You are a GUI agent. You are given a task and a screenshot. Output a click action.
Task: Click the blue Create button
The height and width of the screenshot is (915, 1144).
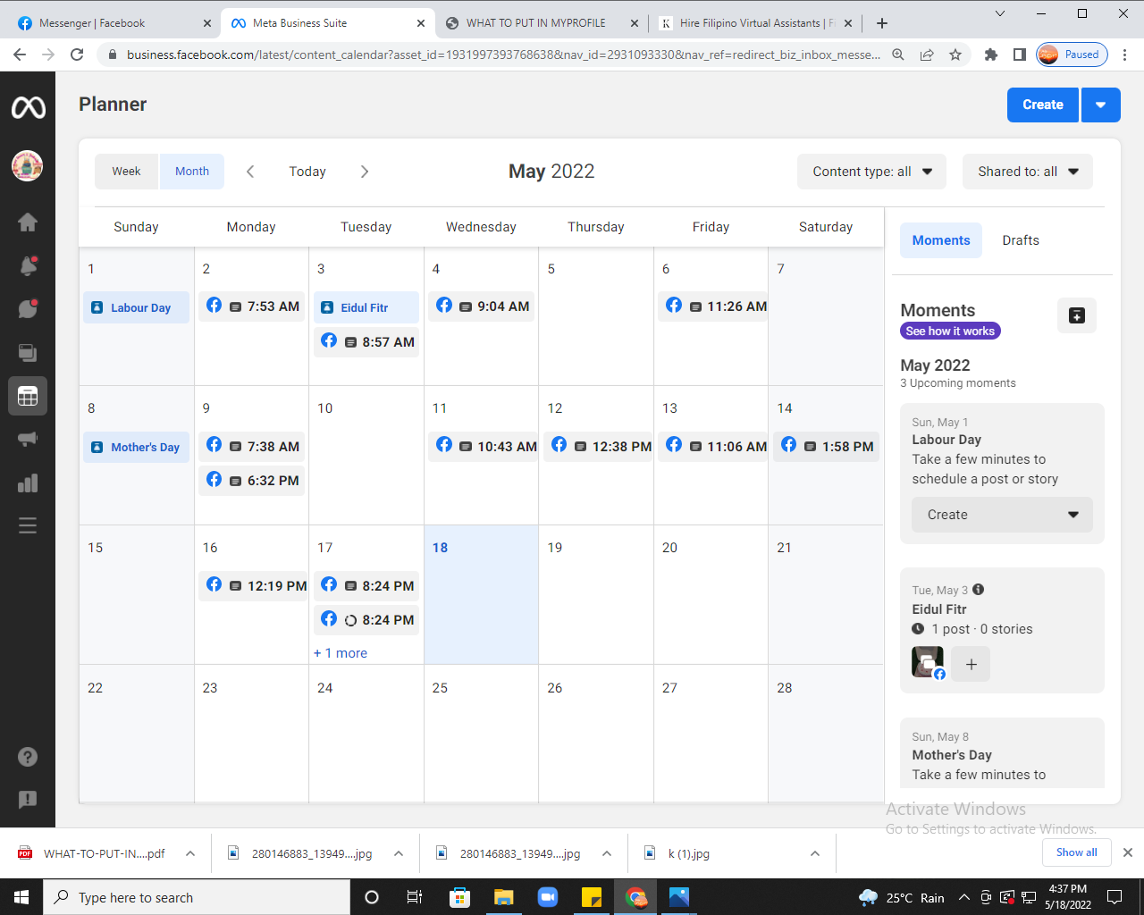[x=1043, y=105]
